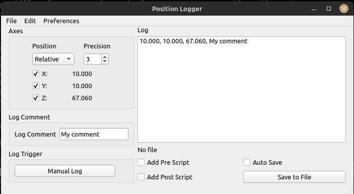This screenshot has height=194, width=354.
Task: Uncheck the X axis checkbox
Action: coord(36,74)
